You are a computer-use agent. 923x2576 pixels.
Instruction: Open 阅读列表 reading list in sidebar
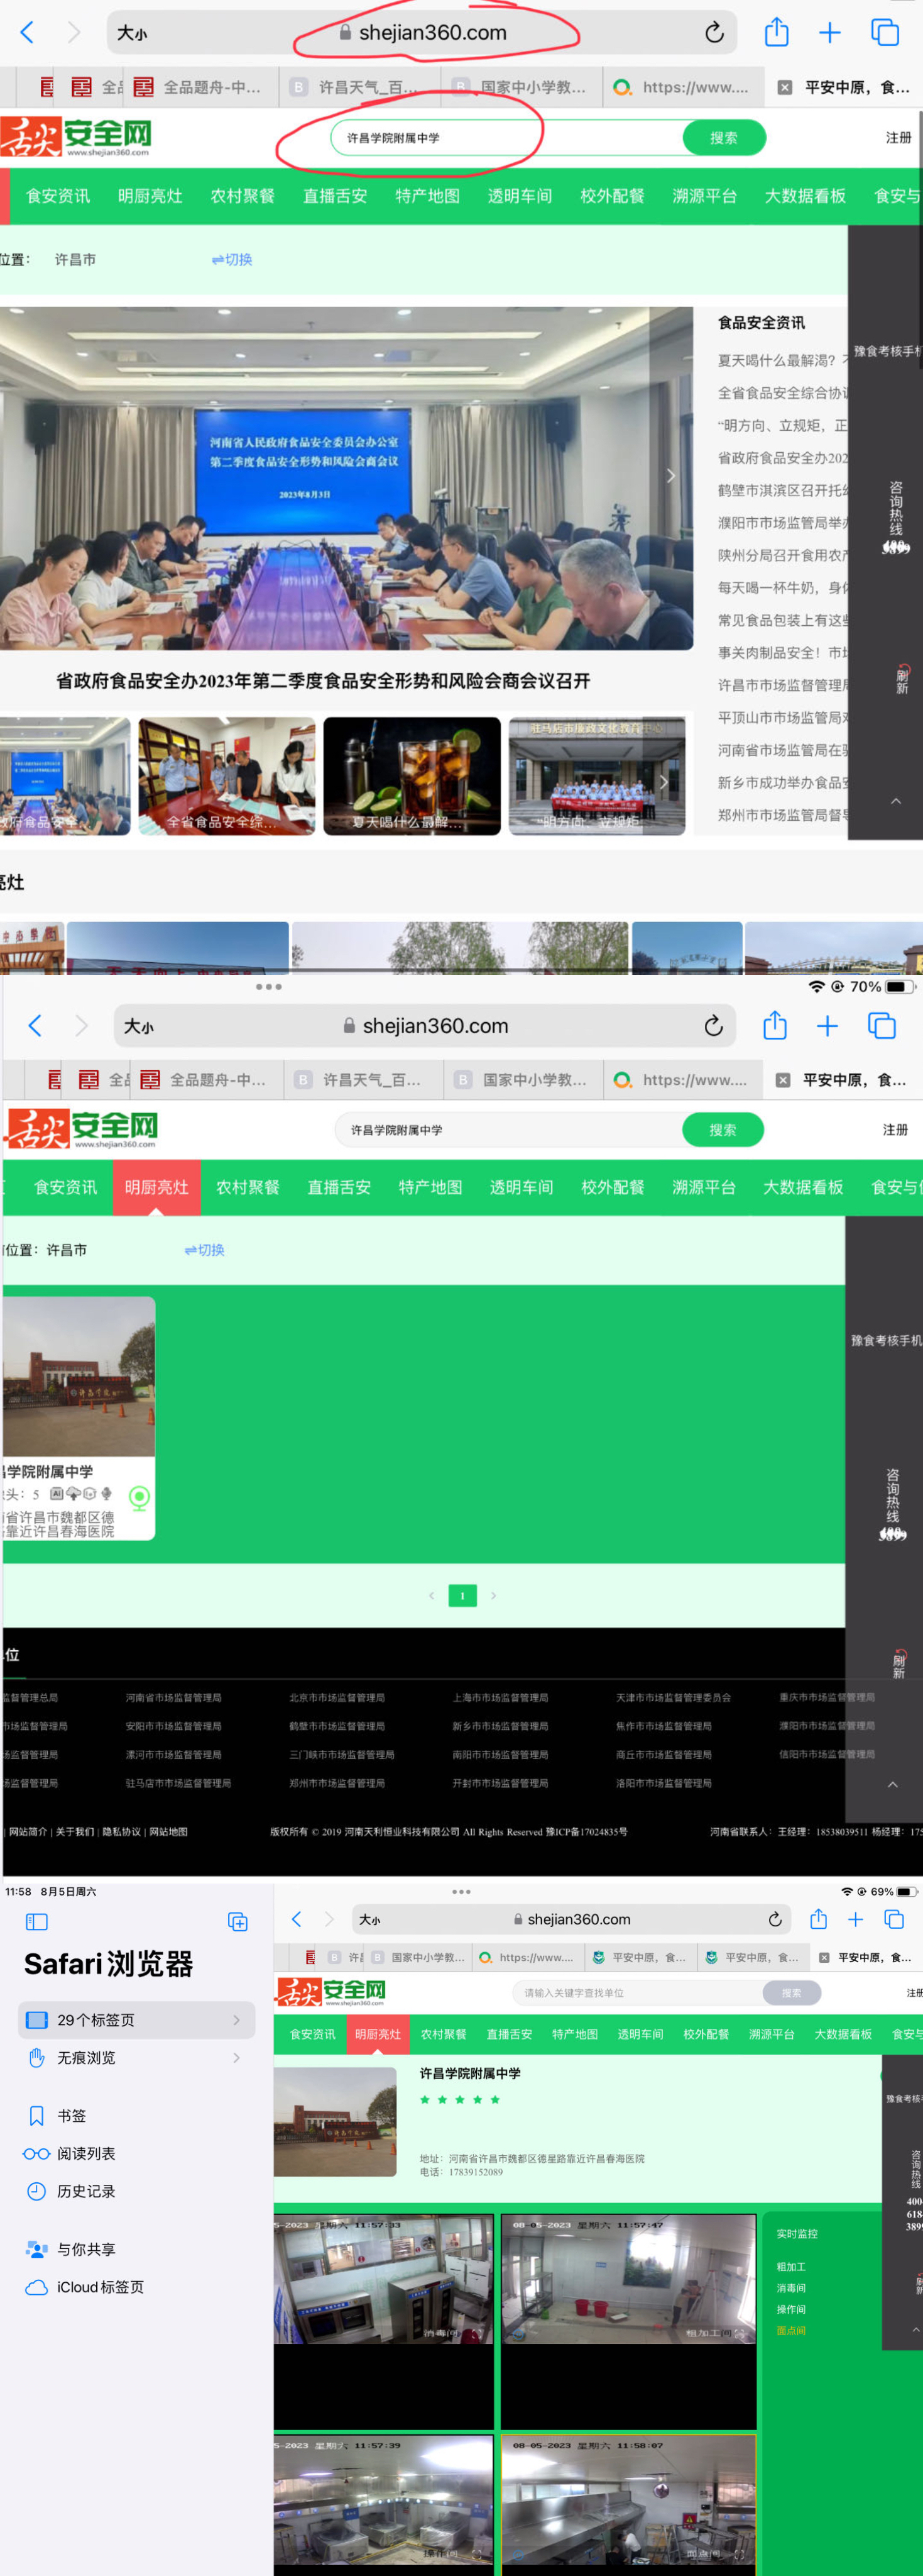tap(85, 2153)
